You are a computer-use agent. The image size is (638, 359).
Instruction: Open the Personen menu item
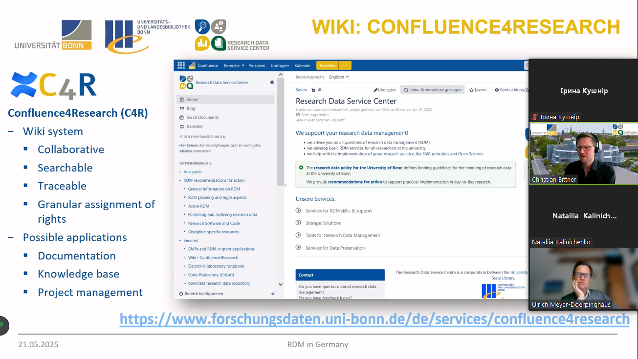point(257,65)
